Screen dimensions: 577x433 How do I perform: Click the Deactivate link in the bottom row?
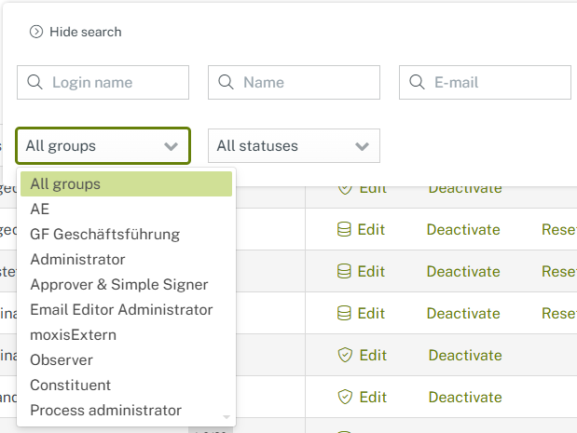tap(465, 398)
